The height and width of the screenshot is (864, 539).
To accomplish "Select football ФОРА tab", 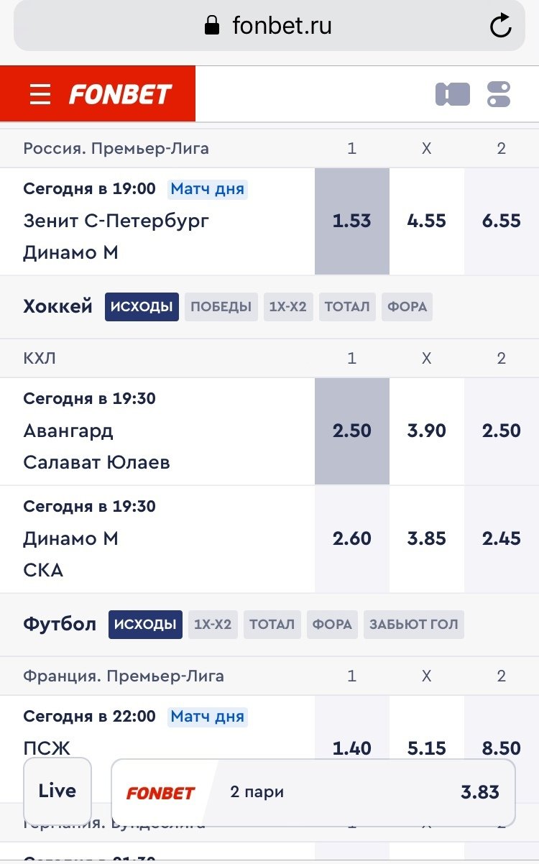I will pyautogui.click(x=331, y=625).
